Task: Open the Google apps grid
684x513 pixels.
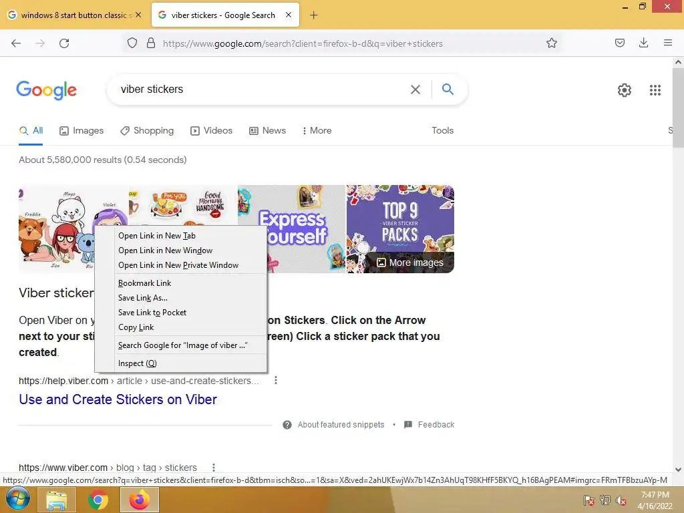Action: tap(655, 90)
